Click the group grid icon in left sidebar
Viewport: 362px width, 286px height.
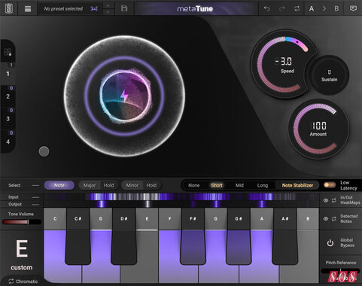[x=8, y=52]
